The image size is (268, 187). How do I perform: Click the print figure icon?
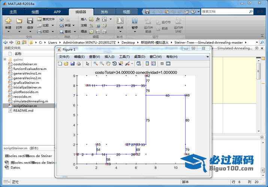coord(78,64)
